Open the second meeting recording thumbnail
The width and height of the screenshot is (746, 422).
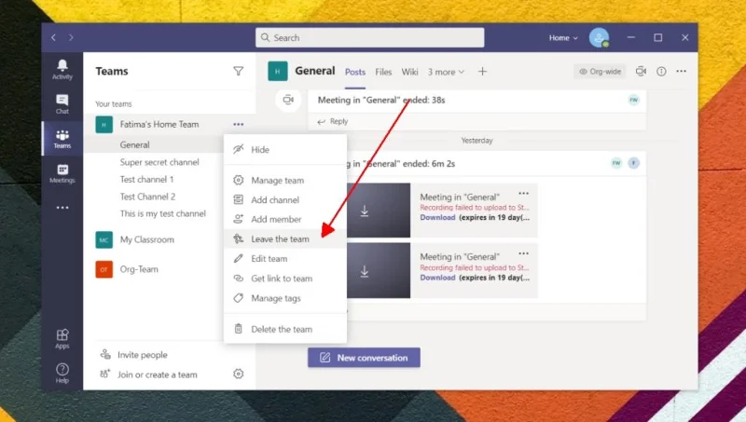379,270
